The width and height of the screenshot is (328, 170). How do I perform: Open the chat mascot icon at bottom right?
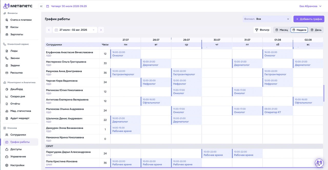coord(319,163)
